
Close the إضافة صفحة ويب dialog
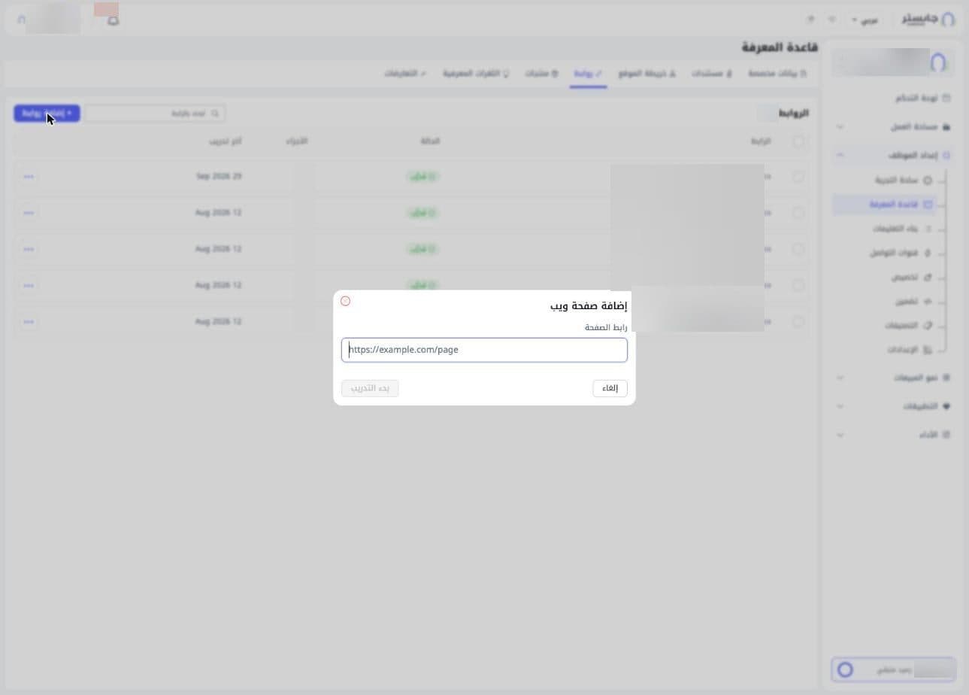click(x=345, y=301)
